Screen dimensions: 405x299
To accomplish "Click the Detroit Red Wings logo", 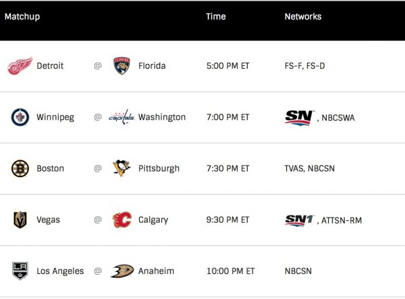I will click(20, 66).
